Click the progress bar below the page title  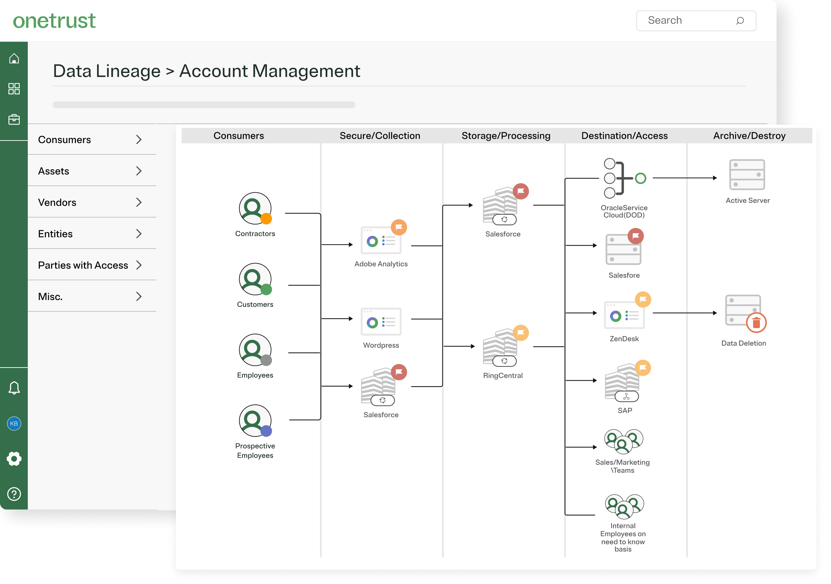click(x=204, y=105)
